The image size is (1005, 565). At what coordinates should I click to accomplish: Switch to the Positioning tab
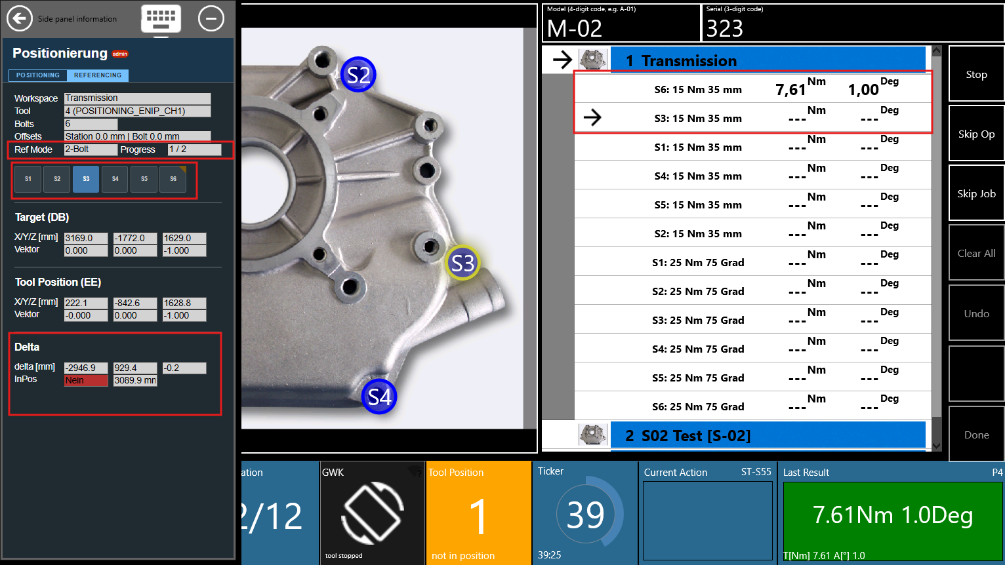pyautogui.click(x=38, y=75)
